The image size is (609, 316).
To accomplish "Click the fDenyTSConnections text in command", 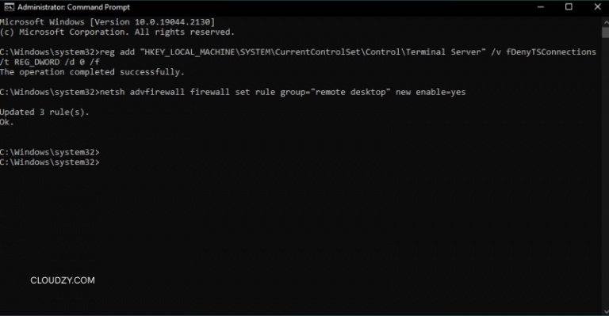I will (x=551, y=52).
